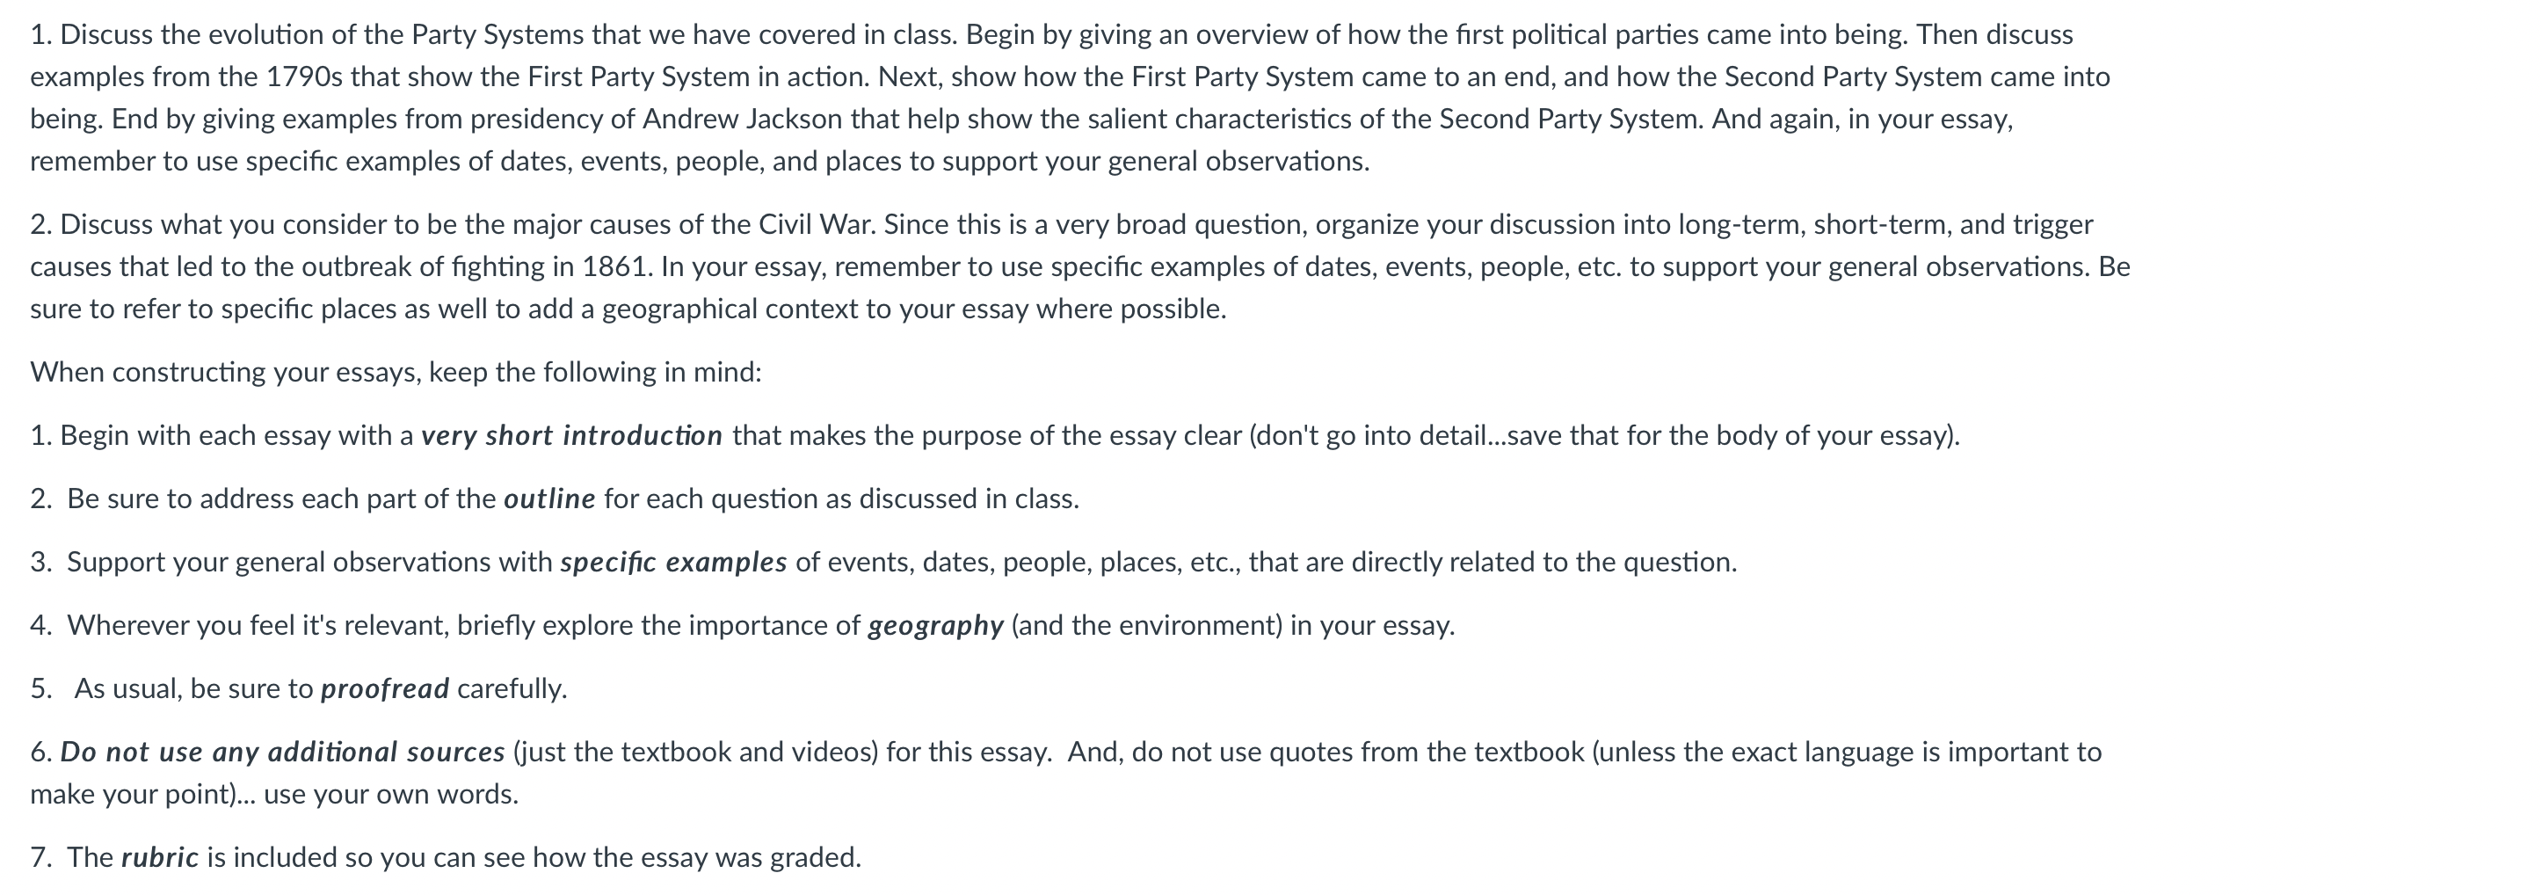Click 'As usual, be sure to' text
This screenshot has width=2542, height=895.
[x=193, y=688]
